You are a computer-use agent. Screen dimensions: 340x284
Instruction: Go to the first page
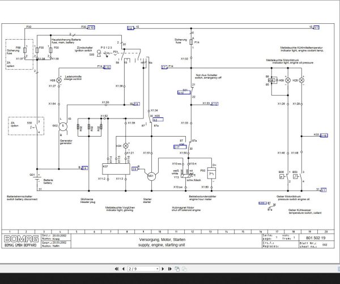pyautogui.click(x=116, y=269)
